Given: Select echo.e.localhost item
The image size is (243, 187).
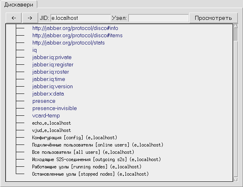Looking at the screenshot, I should click(x=51, y=123).
